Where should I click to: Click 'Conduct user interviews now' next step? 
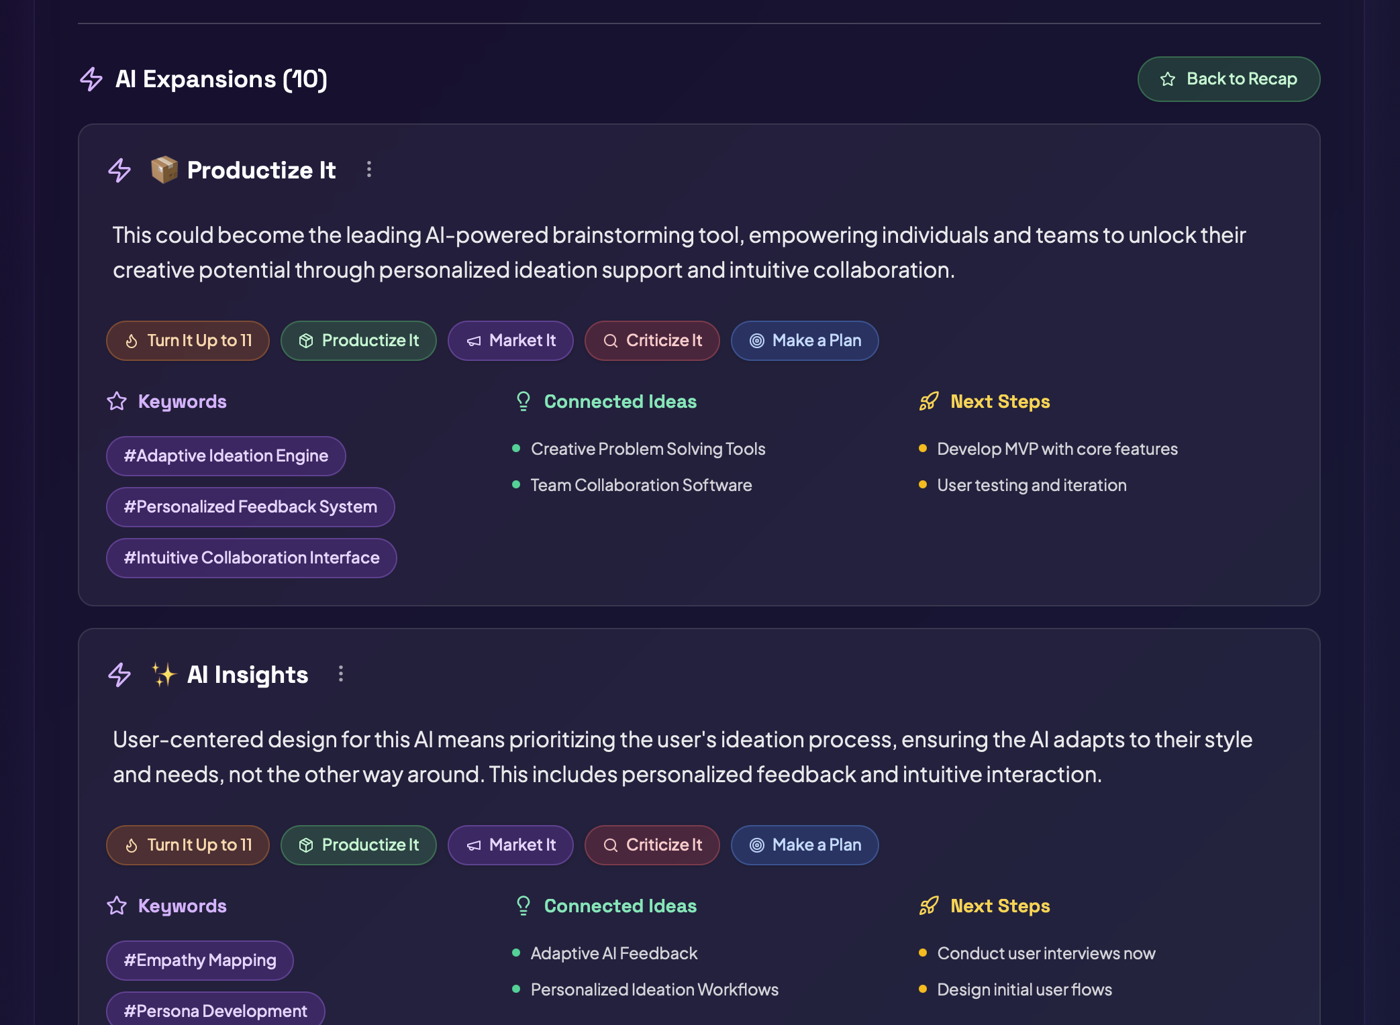pyautogui.click(x=1046, y=953)
